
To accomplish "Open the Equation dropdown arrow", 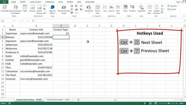I will pos(179,6).
